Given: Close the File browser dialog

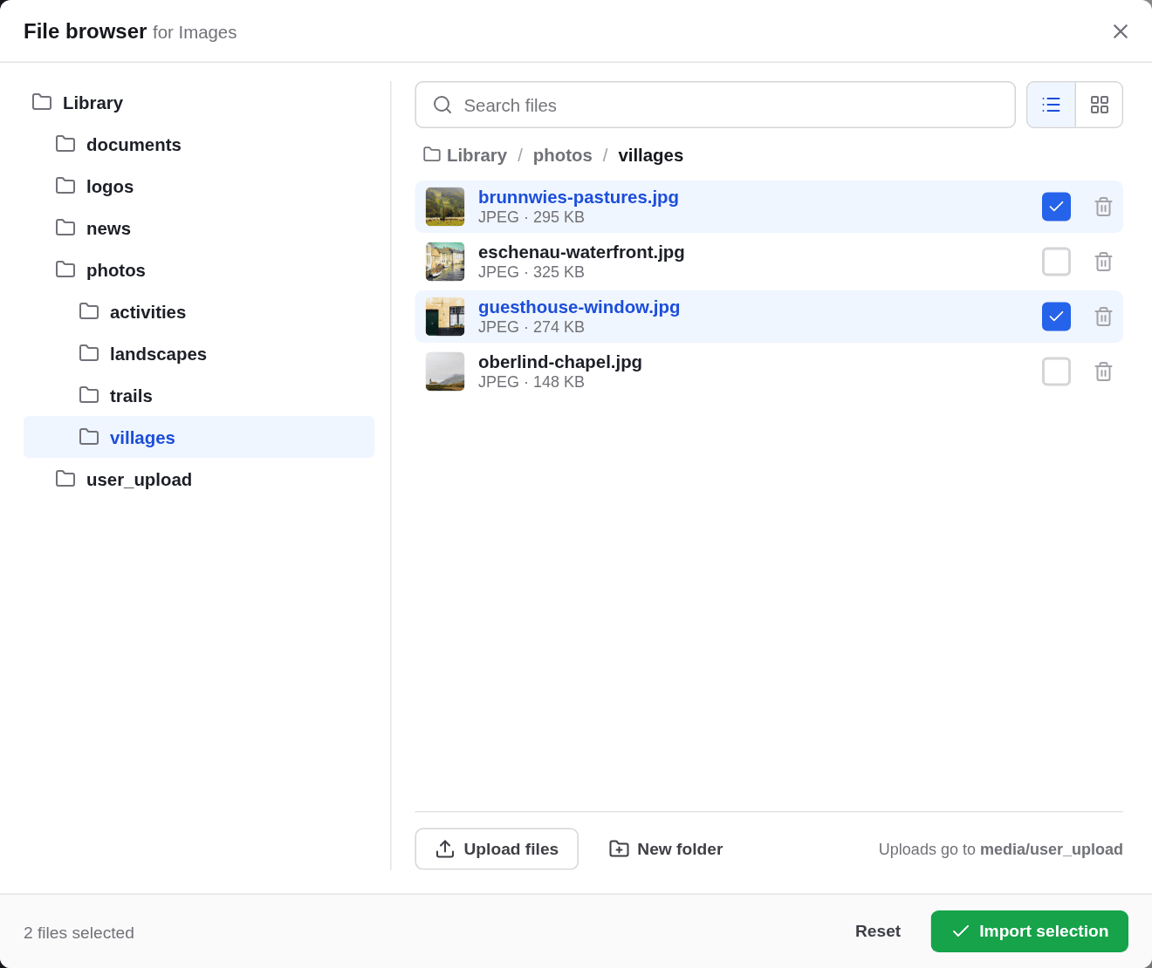Looking at the screenshot, I should (1121, 31).
